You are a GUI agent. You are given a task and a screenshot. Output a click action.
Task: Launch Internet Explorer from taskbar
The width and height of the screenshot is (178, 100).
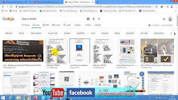point(11,97)
